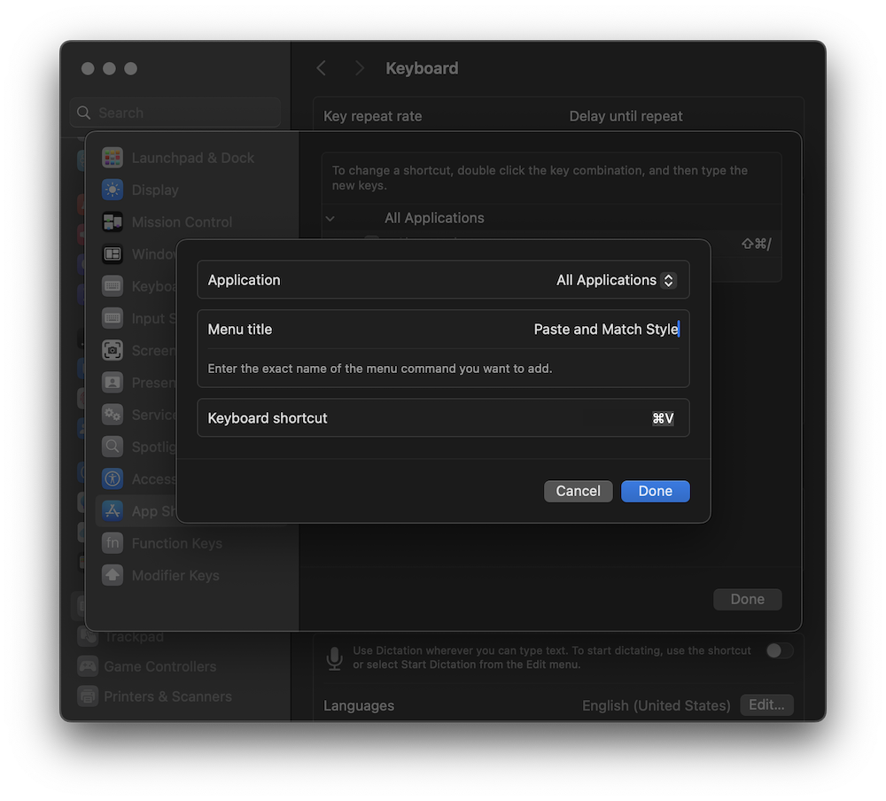
Task: Collapse the All Applications shortcut group
Action: click(330, 217)
